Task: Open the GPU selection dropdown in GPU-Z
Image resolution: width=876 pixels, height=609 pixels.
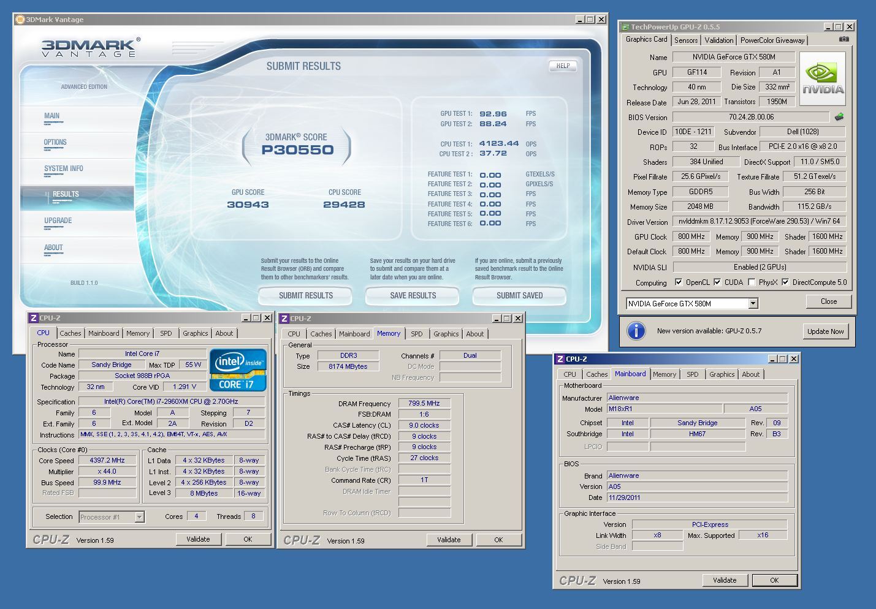Action: click(x=753, y=304)
